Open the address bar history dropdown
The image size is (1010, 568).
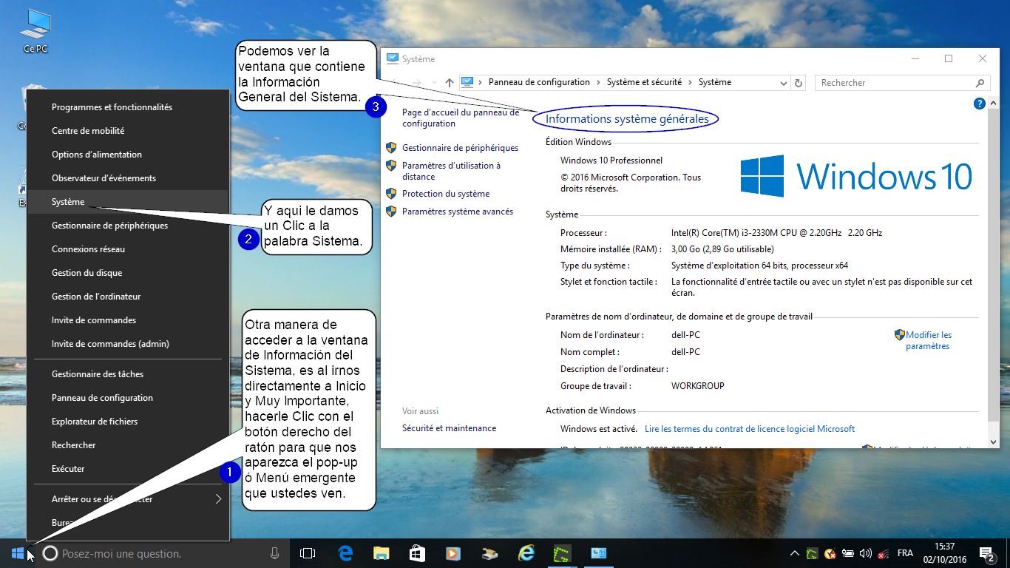(784, 83)
